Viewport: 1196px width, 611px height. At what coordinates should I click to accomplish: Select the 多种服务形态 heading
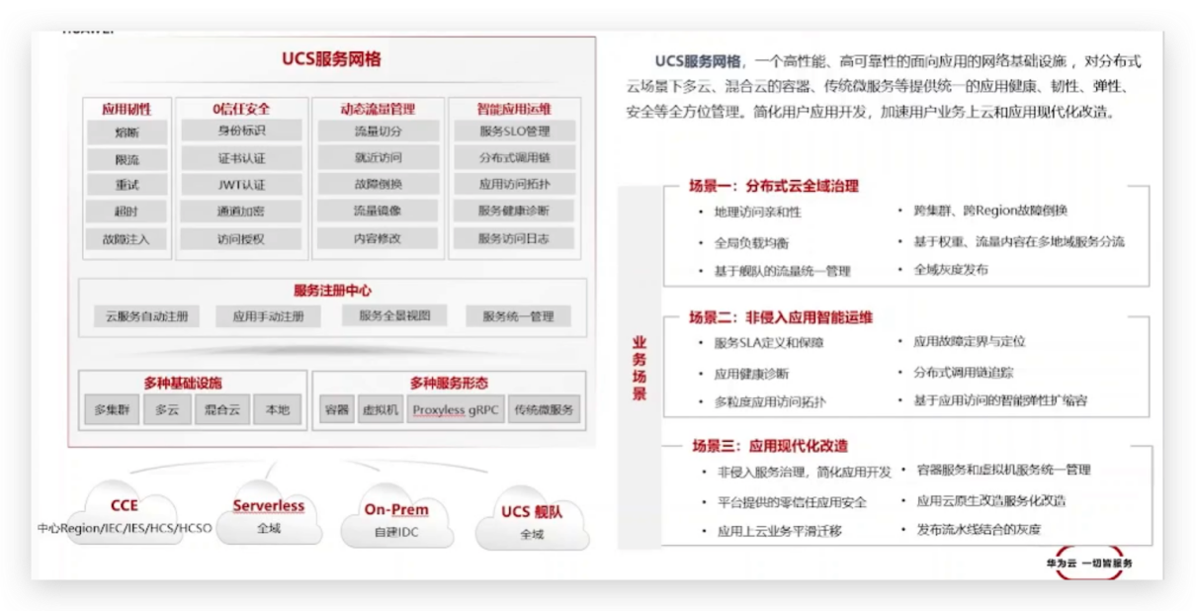tap(449, 383)
